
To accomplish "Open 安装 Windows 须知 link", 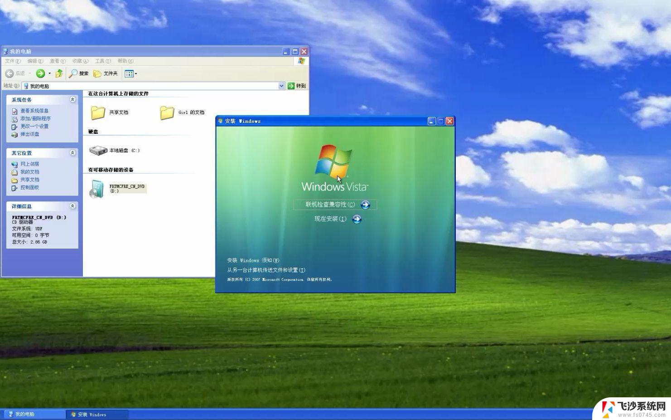I will pos(253,260).
